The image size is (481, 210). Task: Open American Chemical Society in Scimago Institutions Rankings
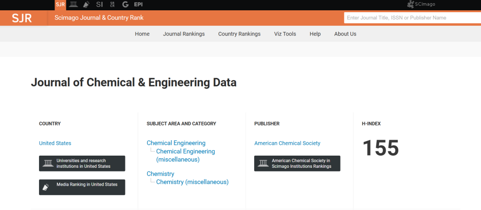click(297, 164)
